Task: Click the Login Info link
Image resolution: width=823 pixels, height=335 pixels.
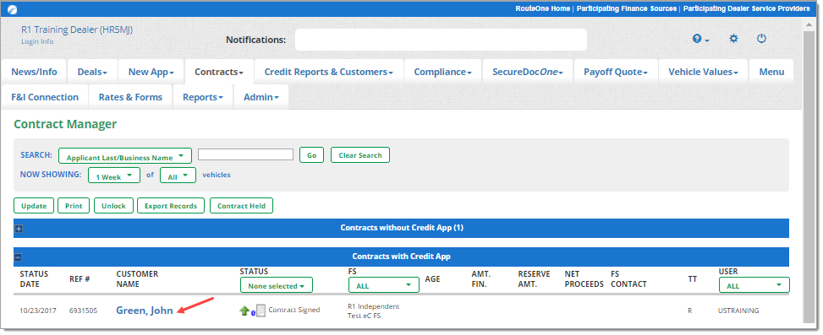Action: tap(37, 41)
